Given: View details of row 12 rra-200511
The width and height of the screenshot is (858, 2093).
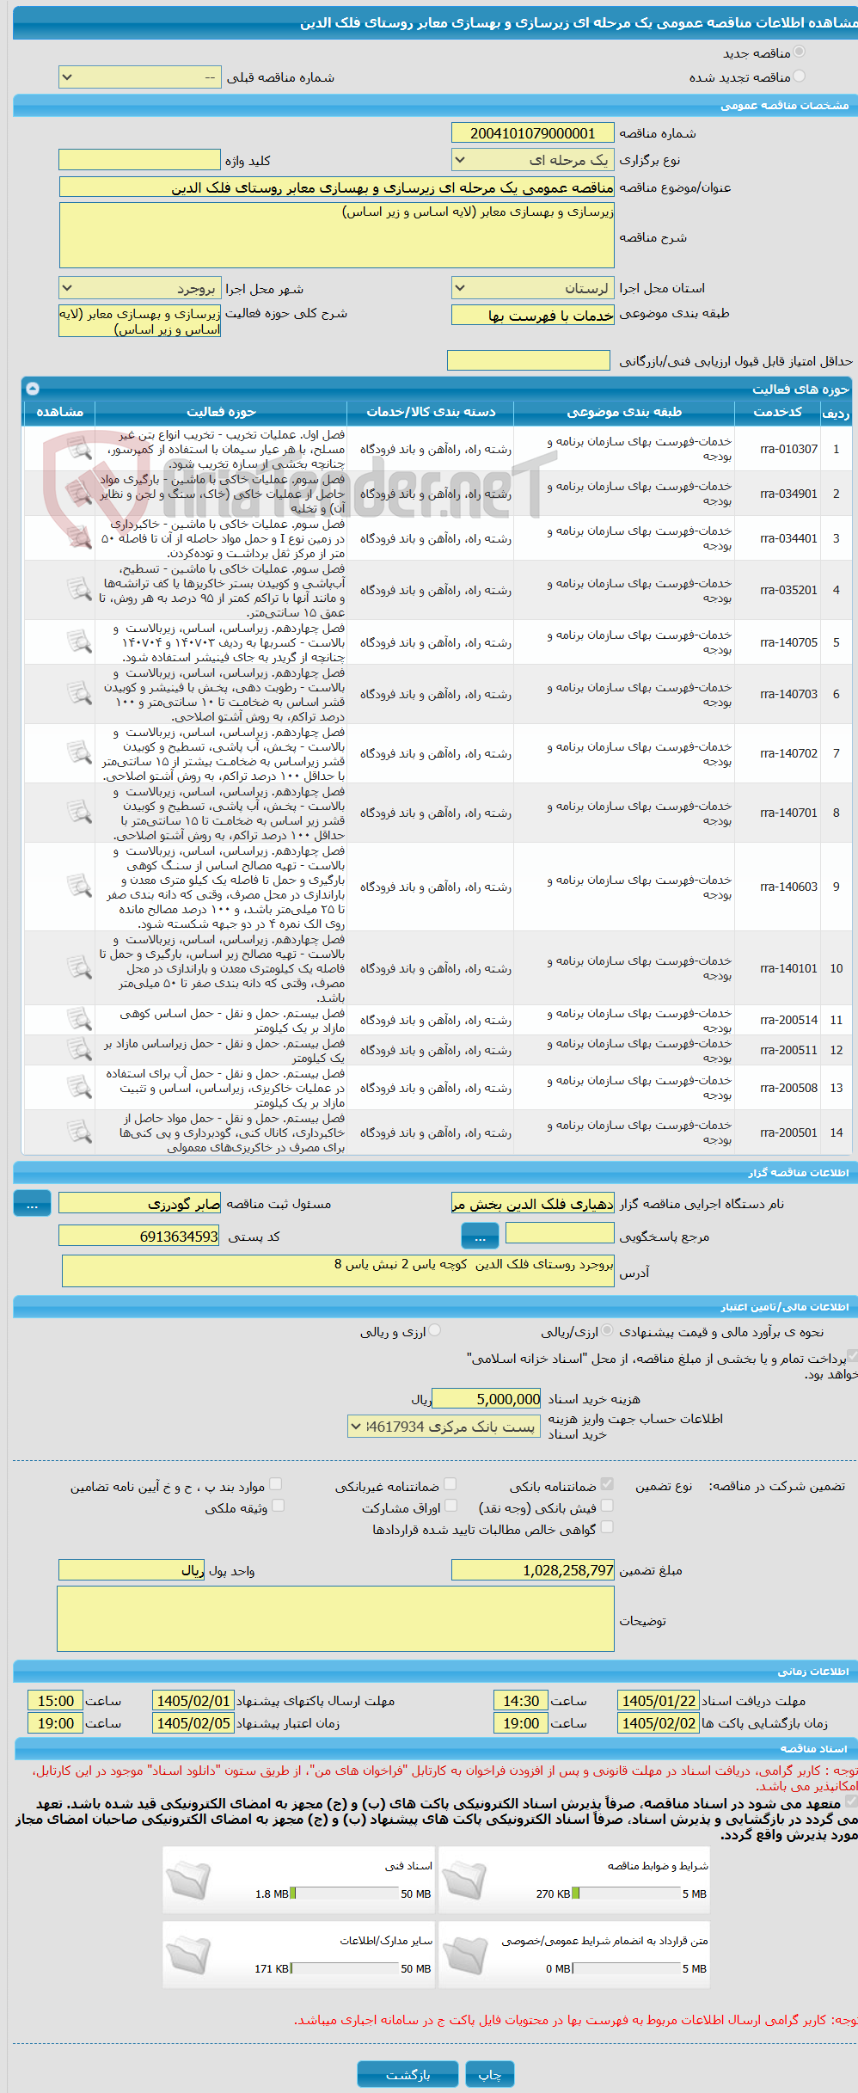Looking at the screenshot, I should (x=79, y=1050).
